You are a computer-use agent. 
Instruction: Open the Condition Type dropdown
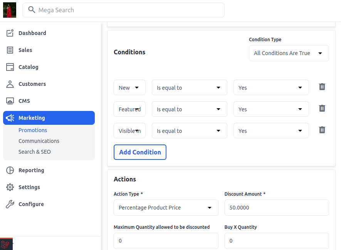pos(289,53)
